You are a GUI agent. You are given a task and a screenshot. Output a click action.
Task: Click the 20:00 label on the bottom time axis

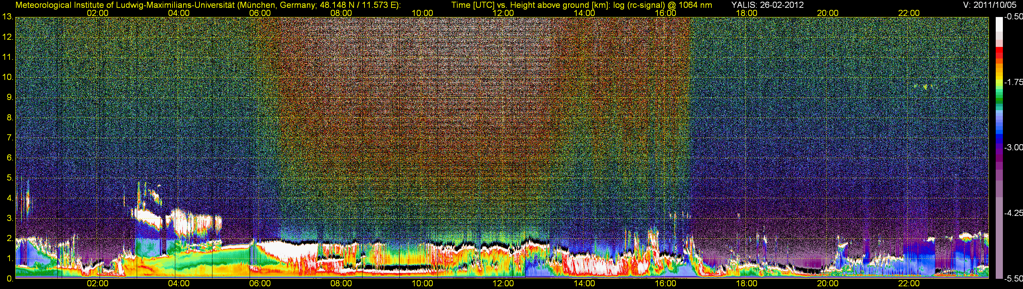(828, 284)
